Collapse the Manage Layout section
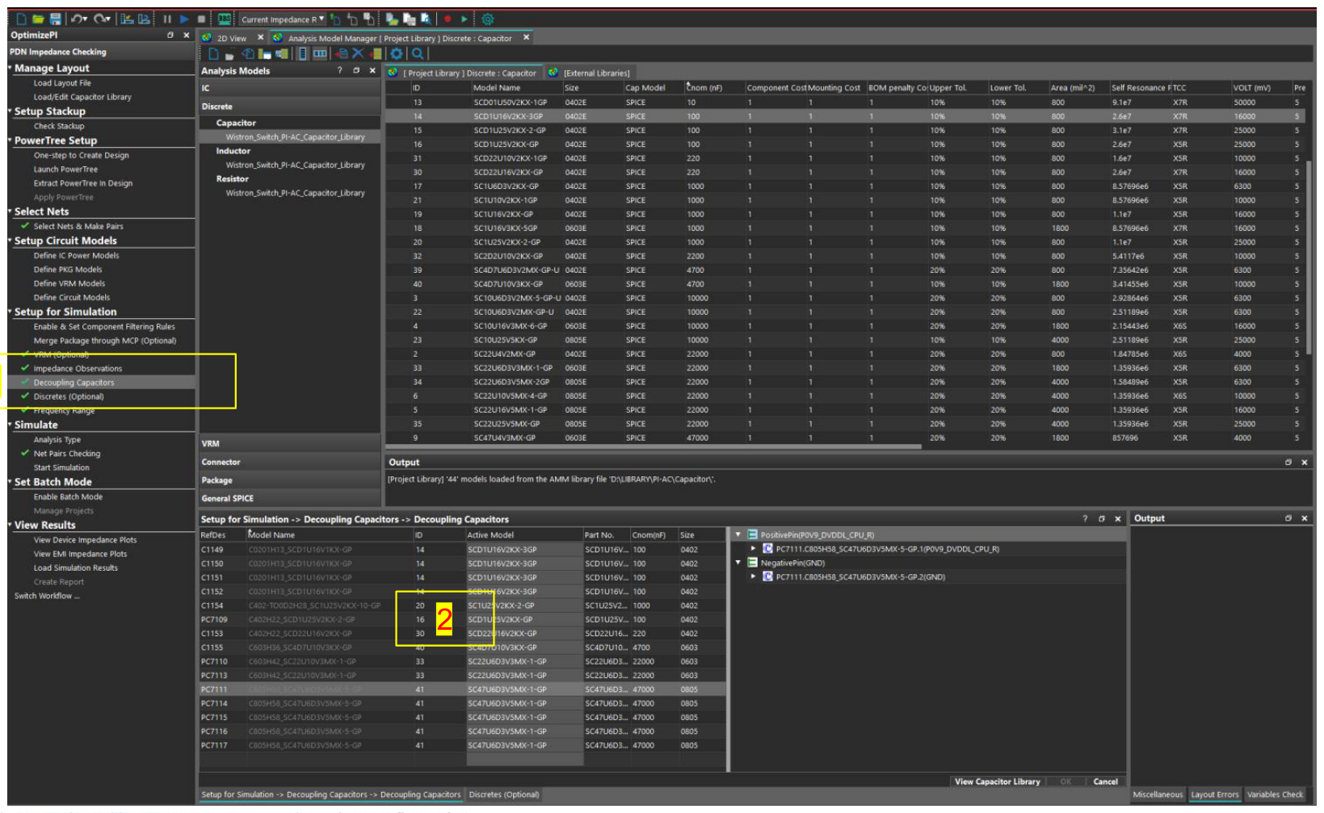The width and height of the screenshot is (1324, 813). [11, 68]
